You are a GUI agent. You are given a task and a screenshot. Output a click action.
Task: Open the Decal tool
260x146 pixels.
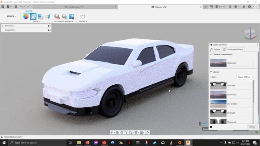[x=40, y=17]
